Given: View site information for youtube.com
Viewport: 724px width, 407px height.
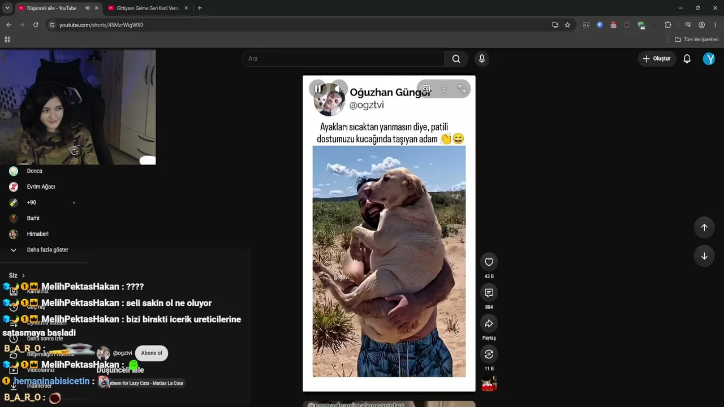Looking at the screenshot, I should coord(51,25).
